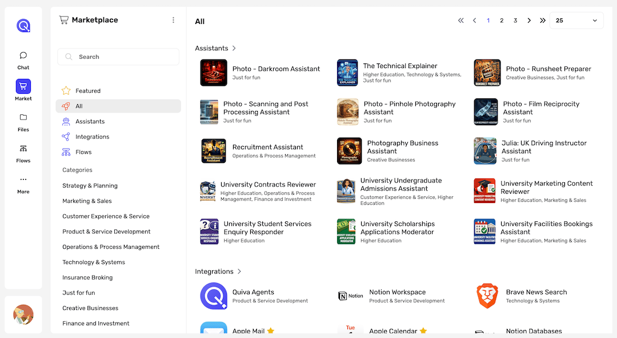The height and width of the screenshot is (338, 617).
Task: Open Insurance Broking category
Action: [x=87, y=278]
